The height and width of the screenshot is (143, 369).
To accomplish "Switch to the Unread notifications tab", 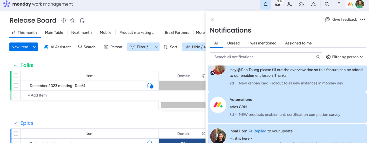I will 233,43.
